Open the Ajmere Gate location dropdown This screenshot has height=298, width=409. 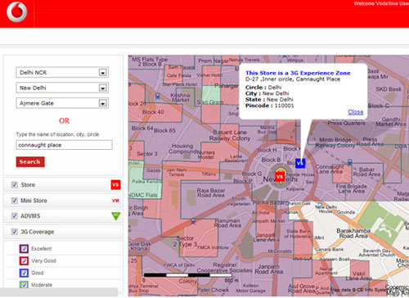62,103
